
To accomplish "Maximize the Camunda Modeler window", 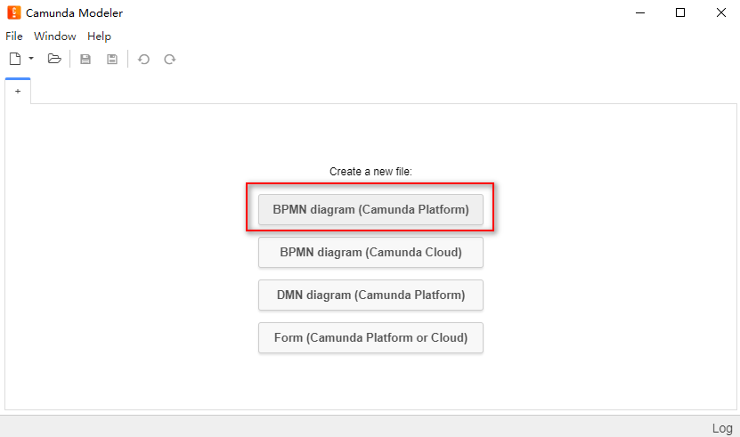I will pos(680,12).
